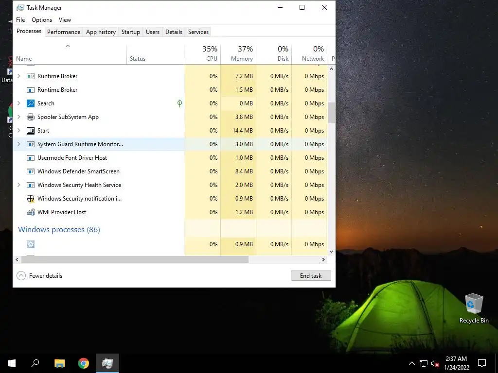Switch to the Users tab

click(x=152, y=32)
